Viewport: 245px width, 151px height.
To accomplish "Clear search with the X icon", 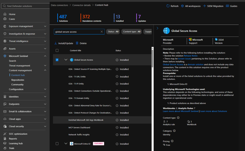I will coord(102,32).
